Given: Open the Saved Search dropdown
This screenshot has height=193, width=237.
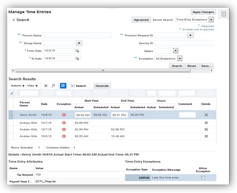Looking at the screenshot, I should (211, 20).
